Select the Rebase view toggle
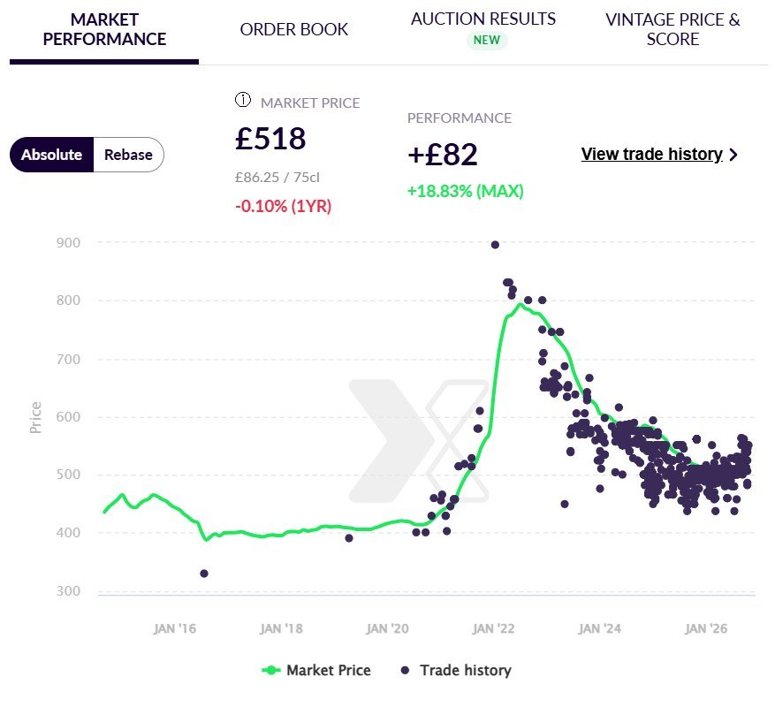Image resolution: width=775 pixels, height=707 pixels. tap(128, 155)
